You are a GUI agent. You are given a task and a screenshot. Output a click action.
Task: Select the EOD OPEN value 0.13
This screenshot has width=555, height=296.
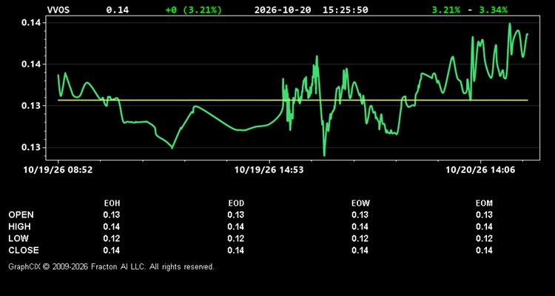pos(236,215)
